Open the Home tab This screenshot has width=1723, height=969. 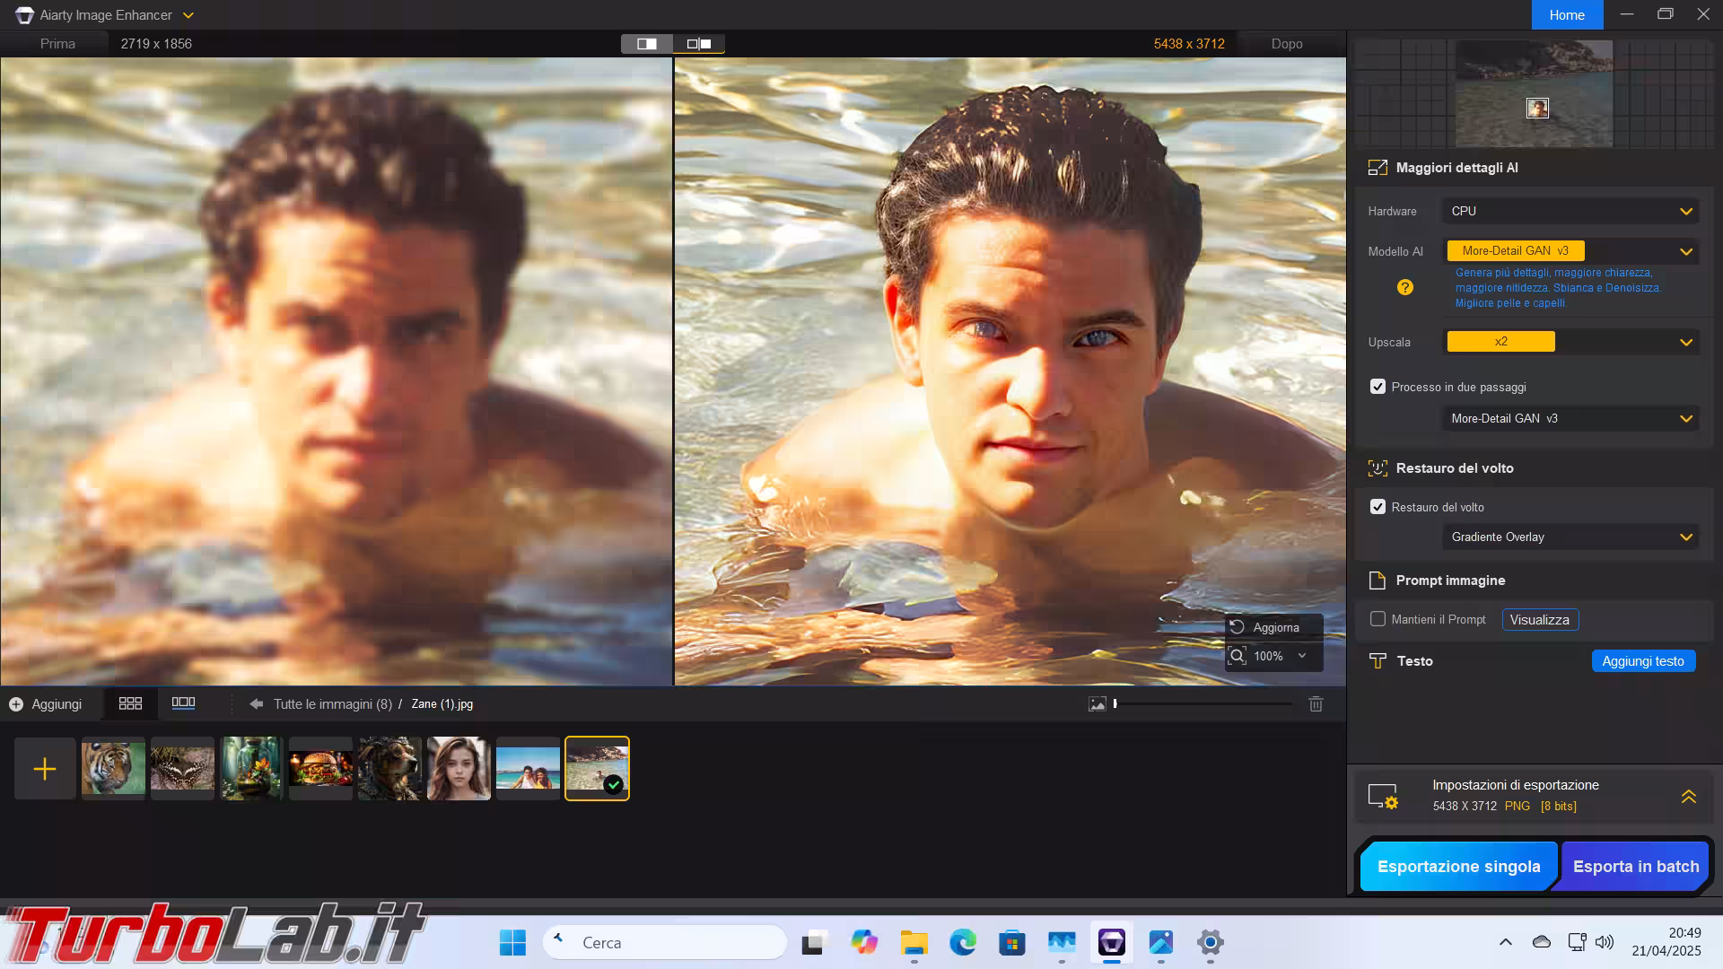pyautogui.click(x=1566, y=15)
